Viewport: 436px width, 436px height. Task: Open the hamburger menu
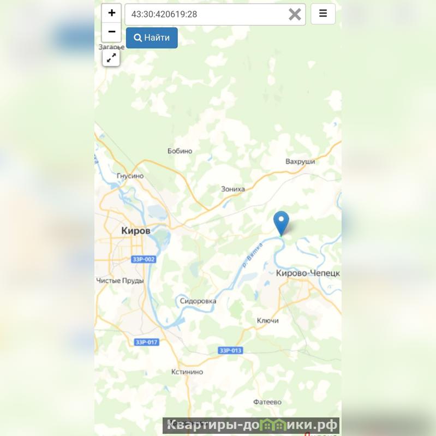(323, 14)
